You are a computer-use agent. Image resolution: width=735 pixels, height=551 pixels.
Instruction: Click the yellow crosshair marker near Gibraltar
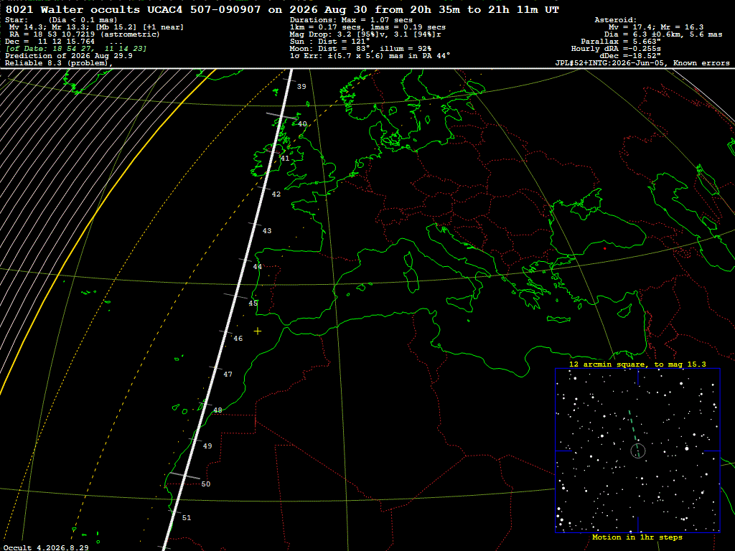[x=258, y=331]
